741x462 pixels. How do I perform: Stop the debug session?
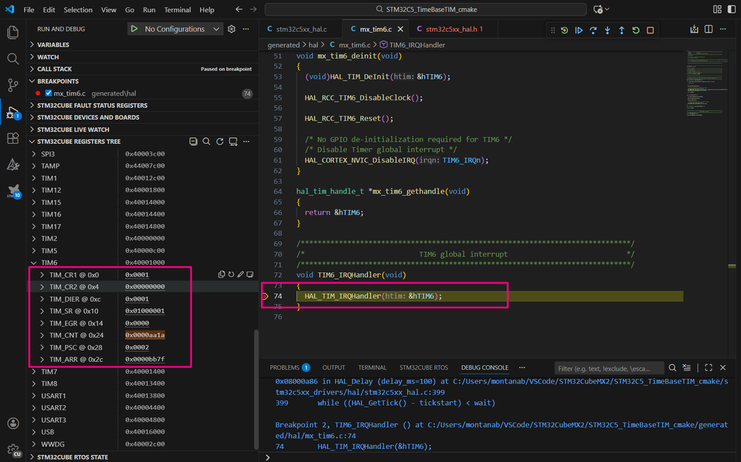[x=650, y=30]
